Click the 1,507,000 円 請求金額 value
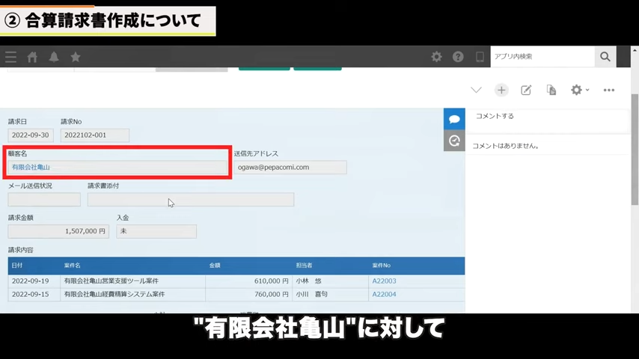The height and width of the screenshot is (359, 639). pos(58,231)
